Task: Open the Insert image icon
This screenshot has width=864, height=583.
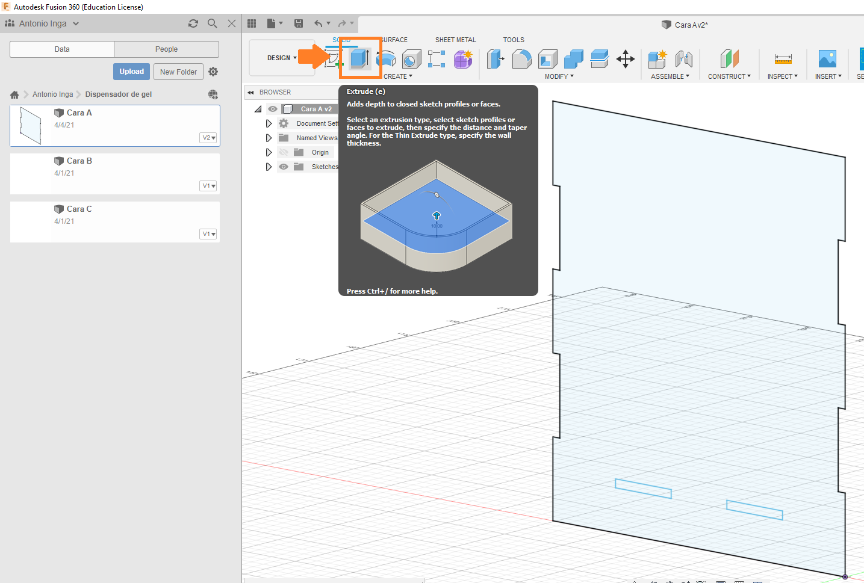Action: 827,59
